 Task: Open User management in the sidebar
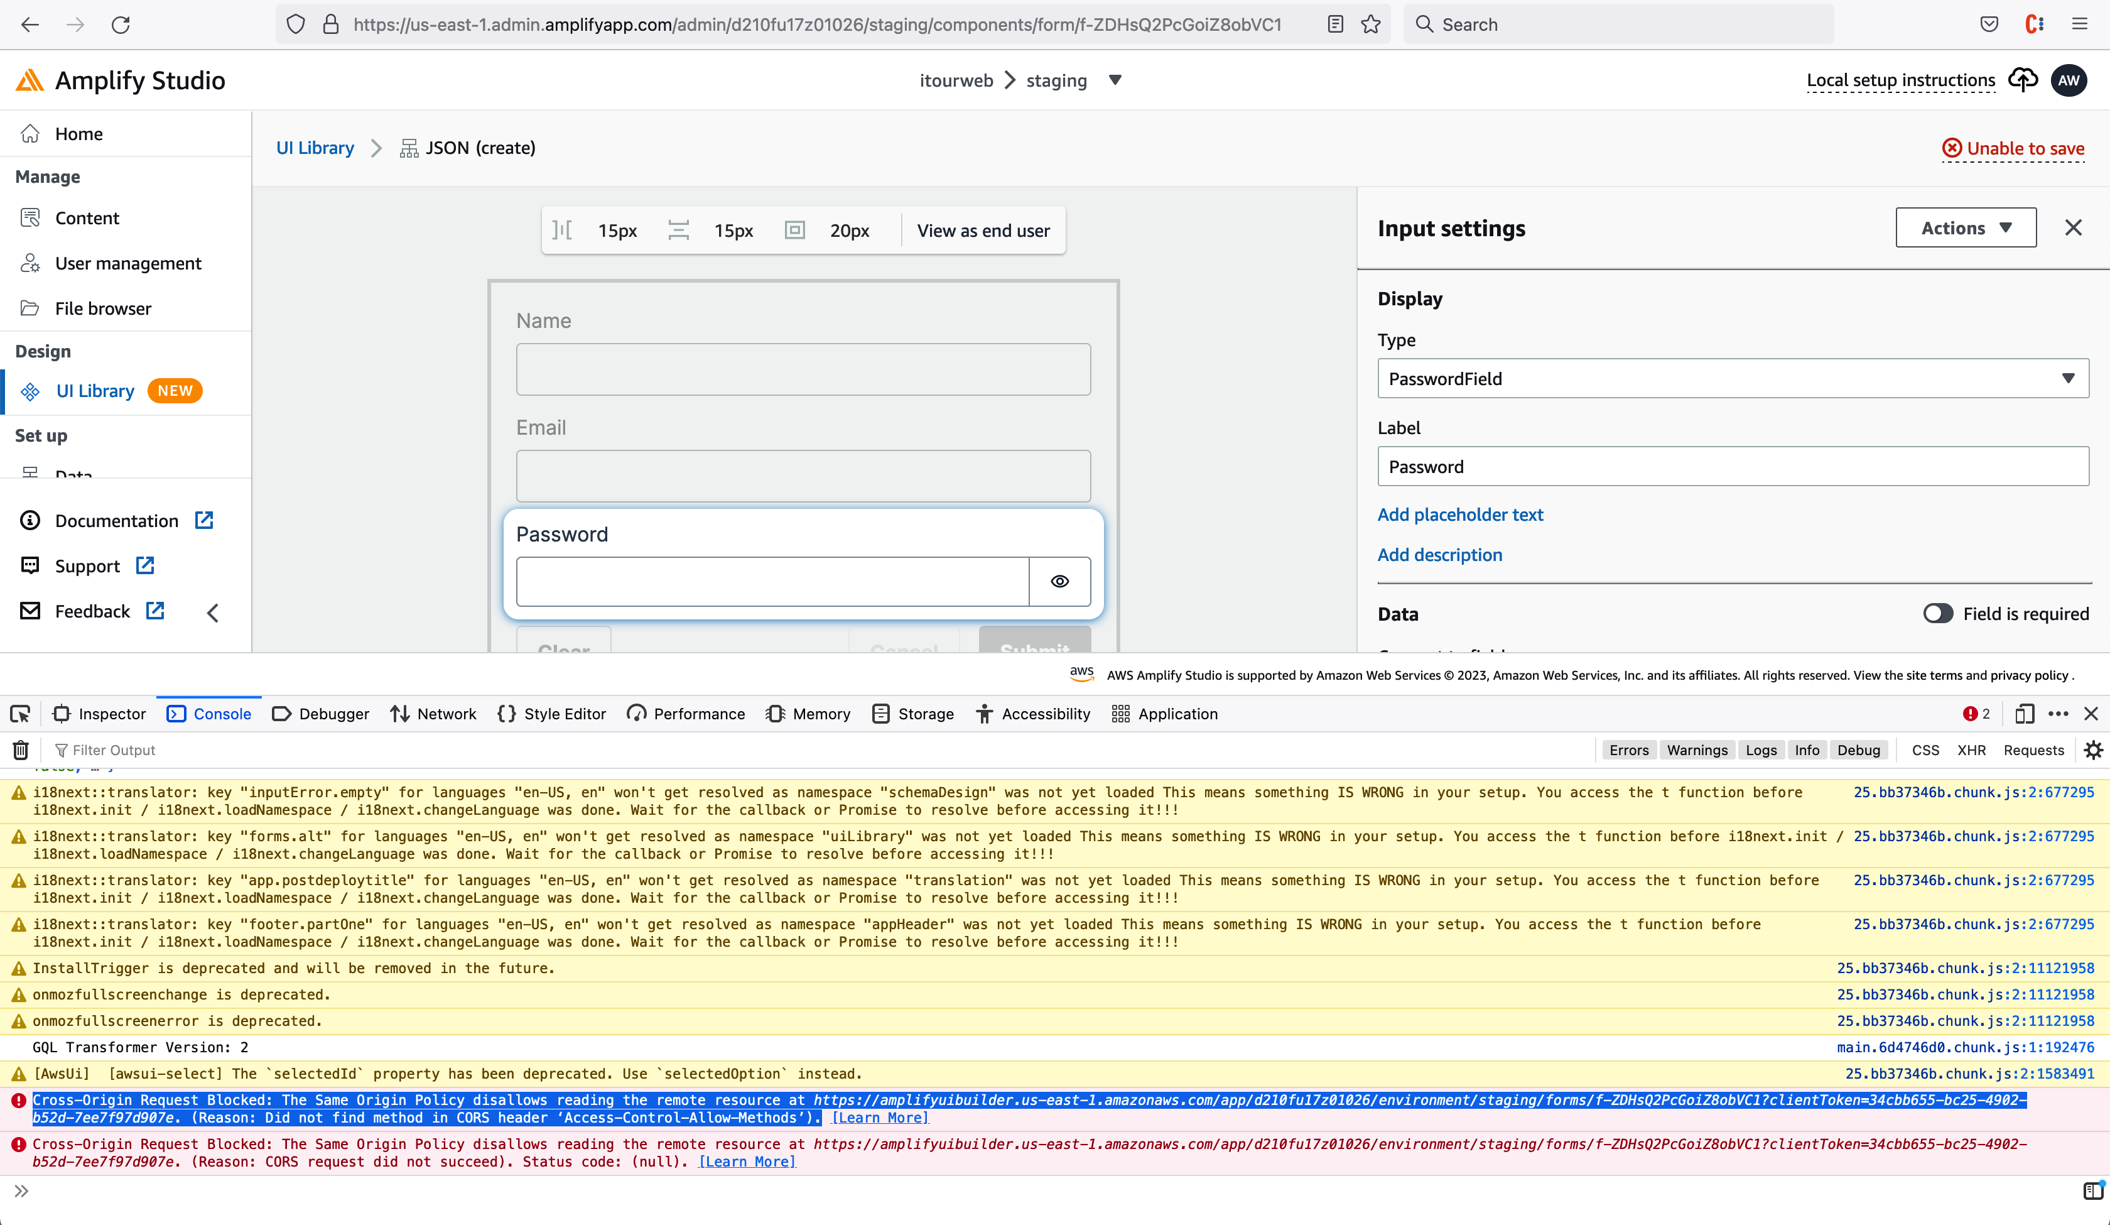[x=127, y=262]
